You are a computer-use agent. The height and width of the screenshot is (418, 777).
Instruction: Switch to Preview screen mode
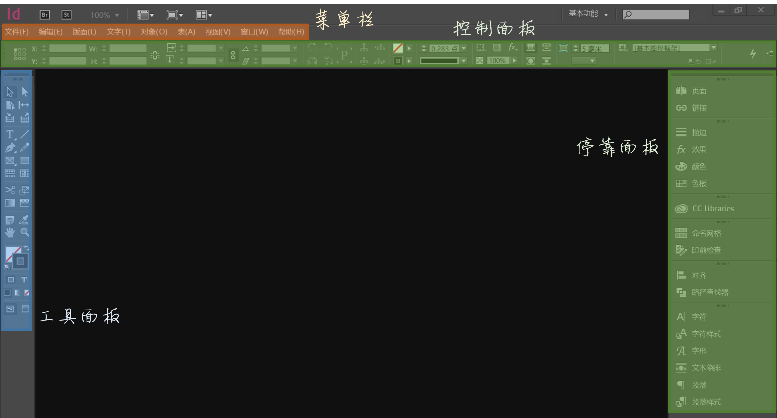25,309
